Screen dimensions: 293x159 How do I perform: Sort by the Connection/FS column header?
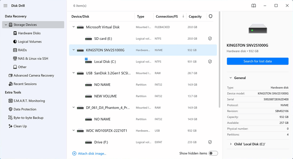click(x=167, y=16)
